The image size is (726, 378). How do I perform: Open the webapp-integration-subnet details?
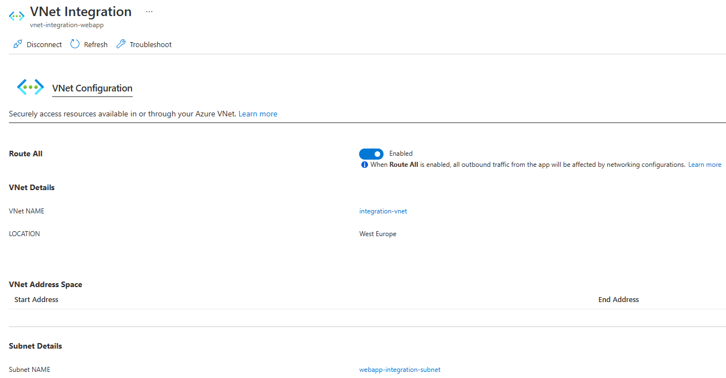tap(400, 369)
